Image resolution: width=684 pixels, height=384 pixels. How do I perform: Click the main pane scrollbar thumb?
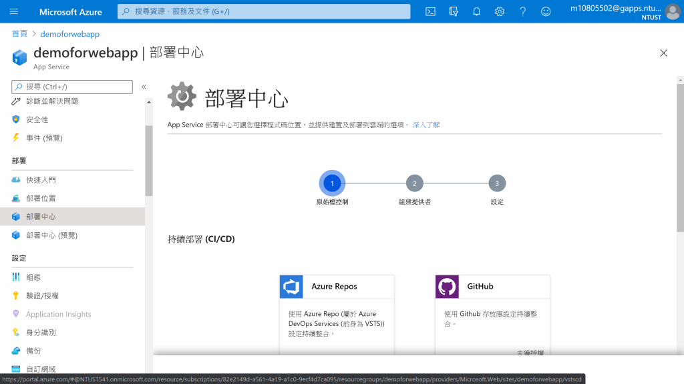click(681, 158)
